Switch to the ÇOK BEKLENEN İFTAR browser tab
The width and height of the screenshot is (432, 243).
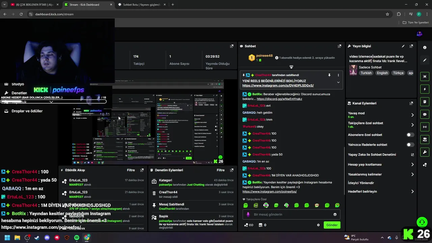click(x=34, y=5)
